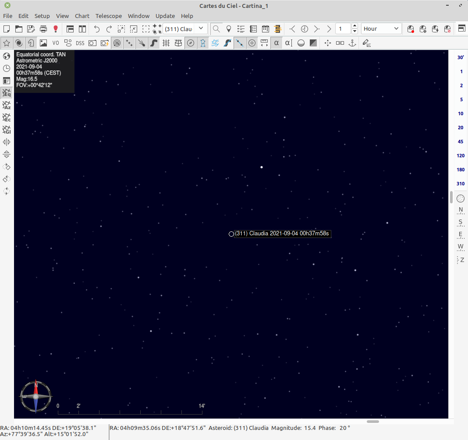This screenshot has height=440, width=468.
Task: Toggle the equatorial grid
Action: tap(166, 43)
